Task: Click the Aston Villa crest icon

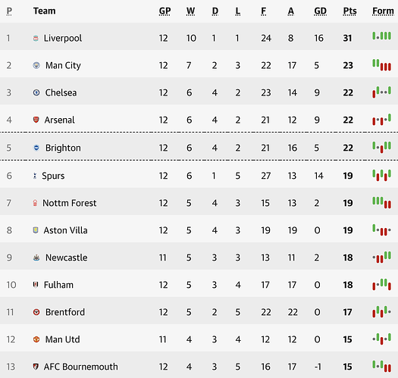Action: click(x=36, y=230)
